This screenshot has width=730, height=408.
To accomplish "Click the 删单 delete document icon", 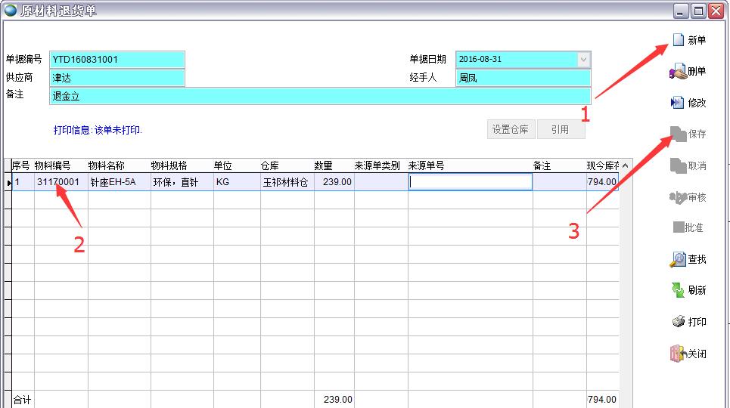I will (x=678, y=72).
